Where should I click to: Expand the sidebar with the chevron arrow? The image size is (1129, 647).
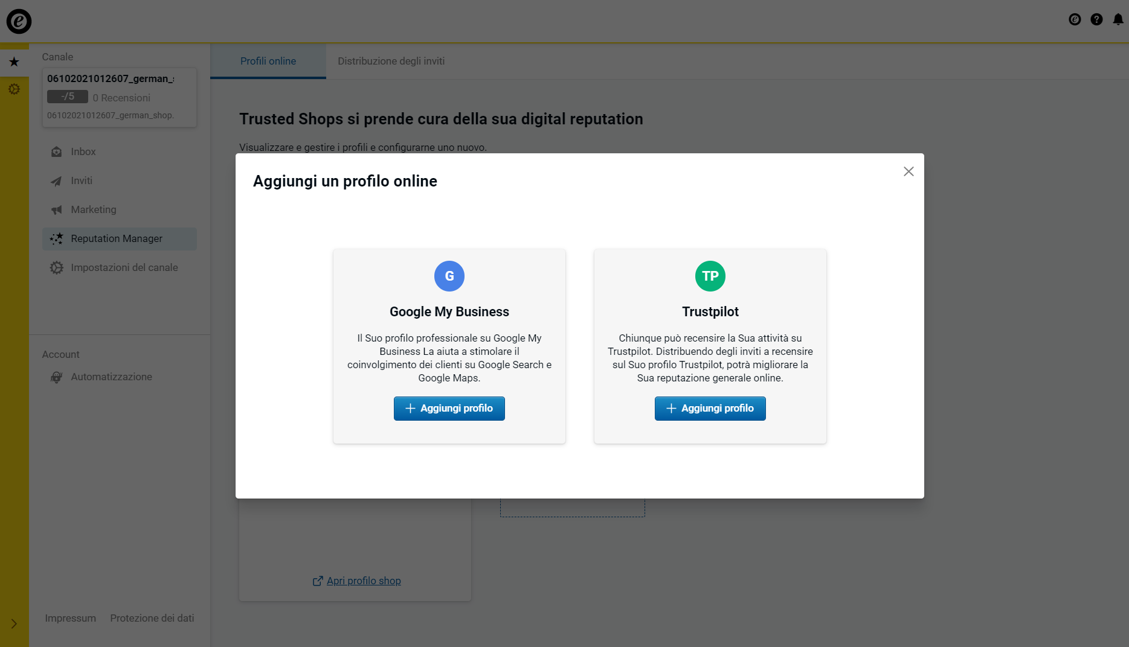14,623
